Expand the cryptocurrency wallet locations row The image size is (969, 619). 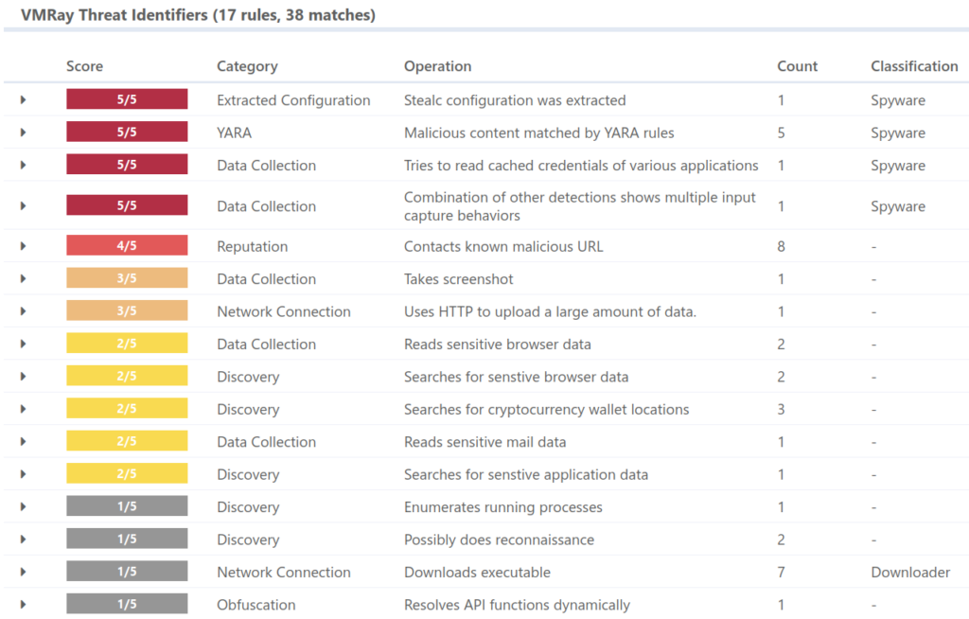[x=23, y=409]
